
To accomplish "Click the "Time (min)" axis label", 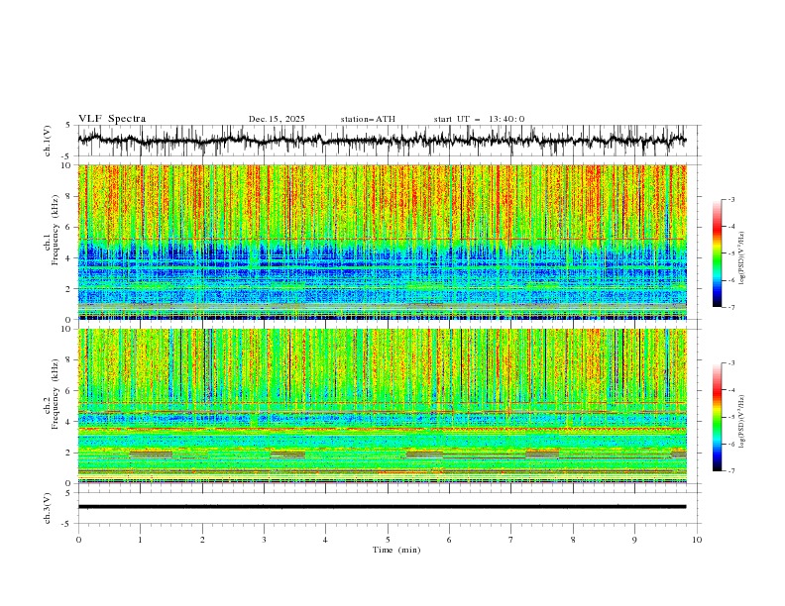I will click(x=396, y=550).
